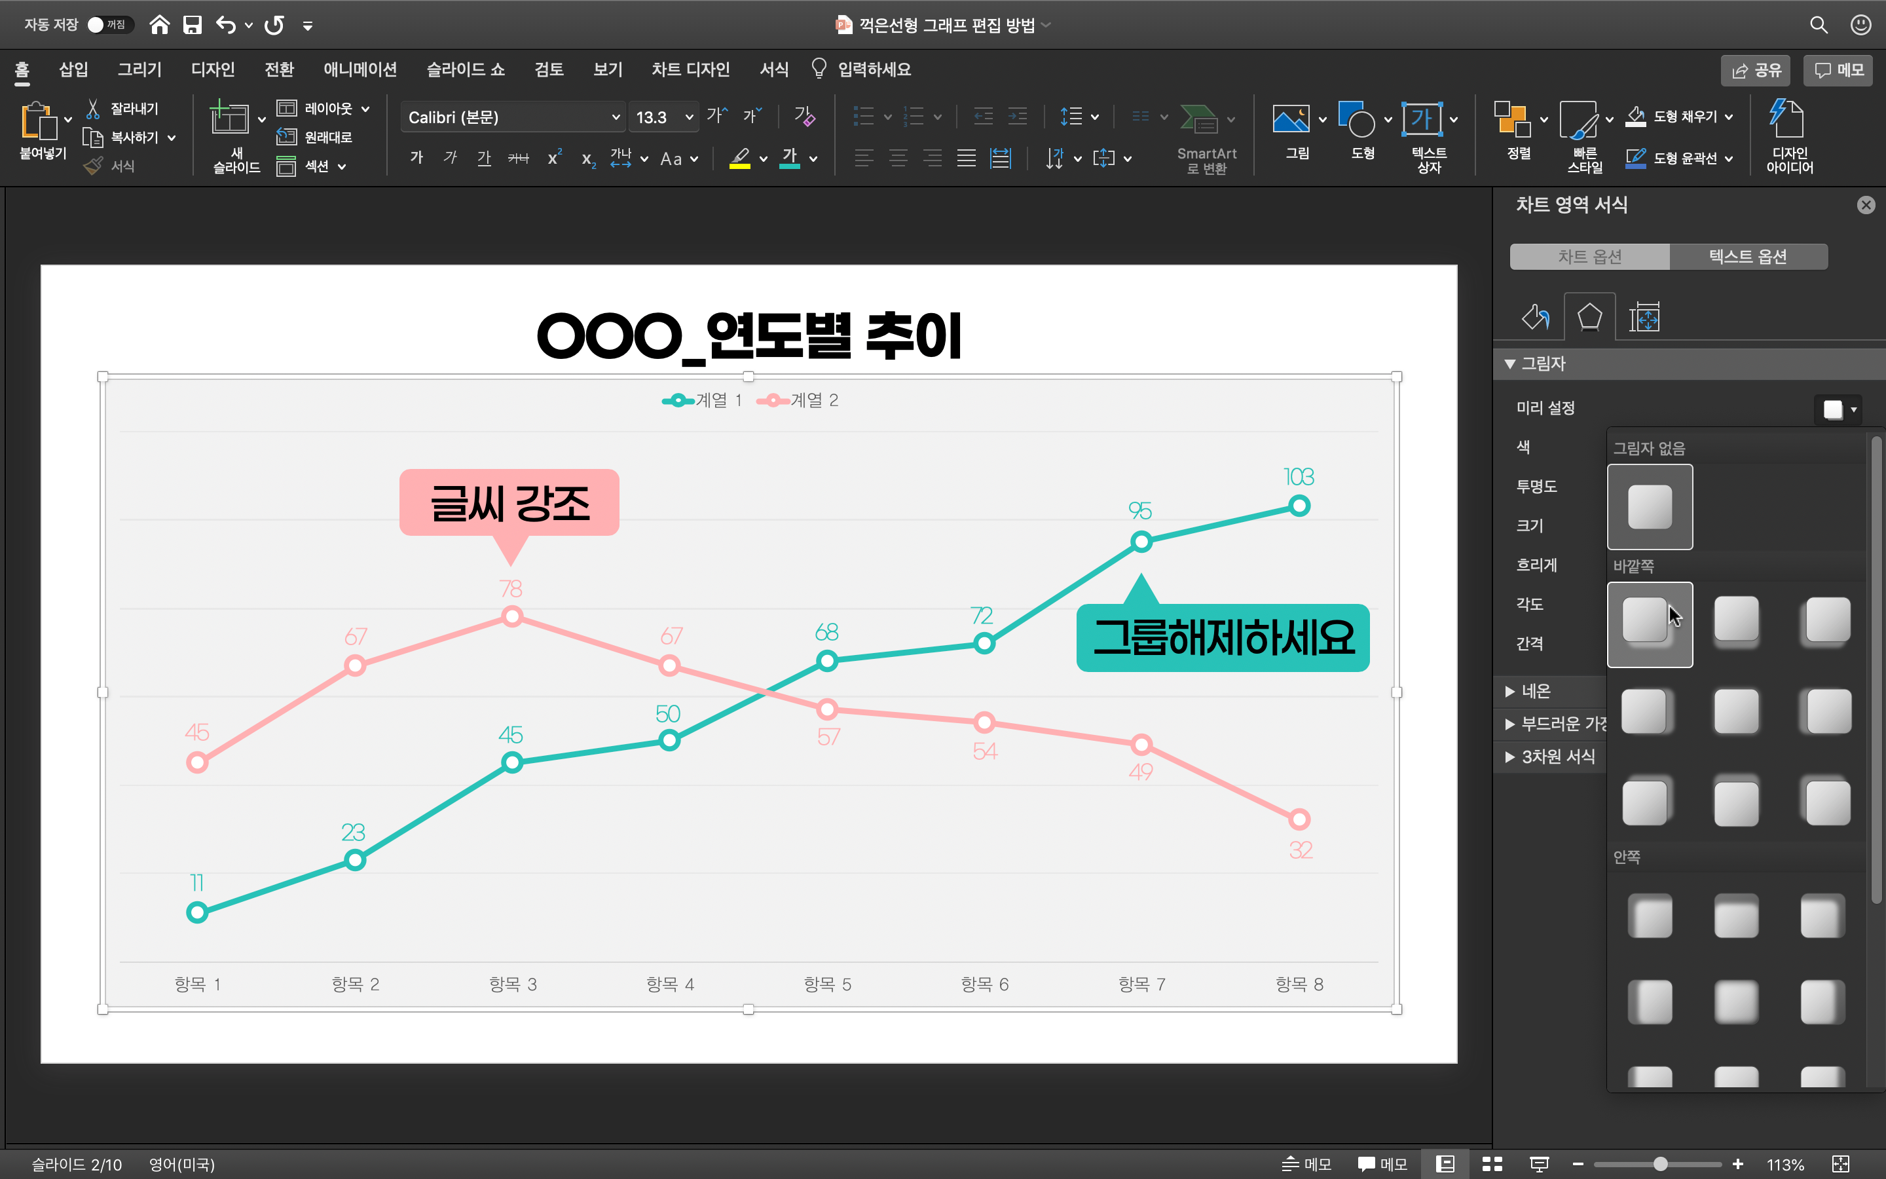Adjust the zoom slider in status bar
1886x1179 pixels.
1659,1164
